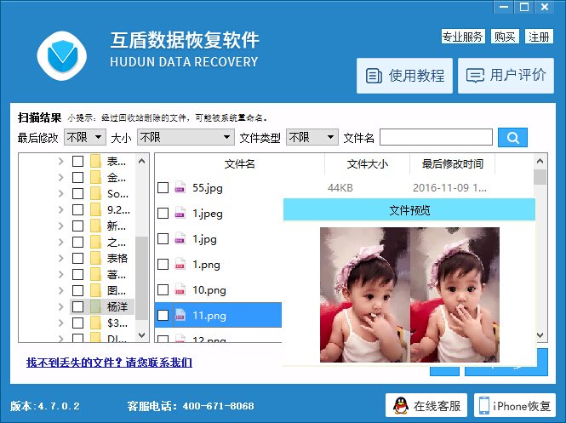The image size is (566, 423).
Task: Expand the So... folder node
Action: click(60, 193)
